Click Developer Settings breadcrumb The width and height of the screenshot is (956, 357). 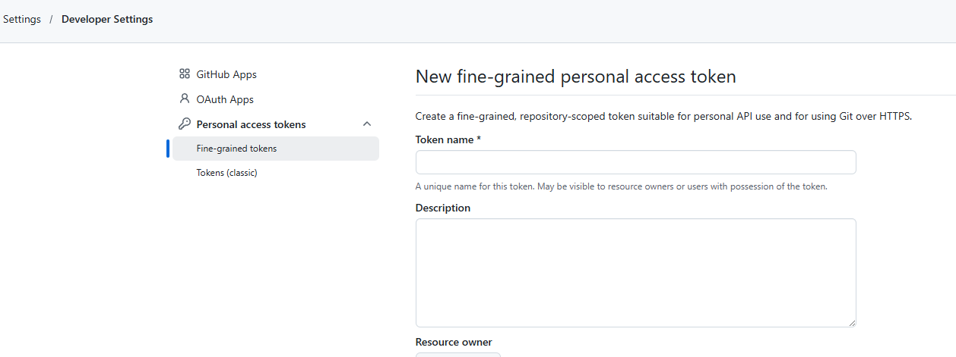click(x=107, y=19)
